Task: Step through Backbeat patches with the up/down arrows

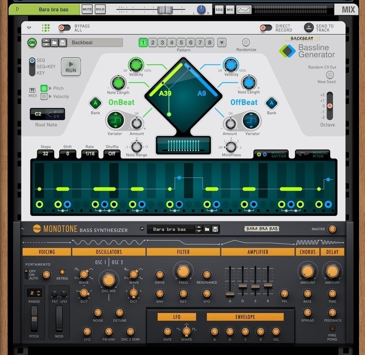Action: click(46, 42)
